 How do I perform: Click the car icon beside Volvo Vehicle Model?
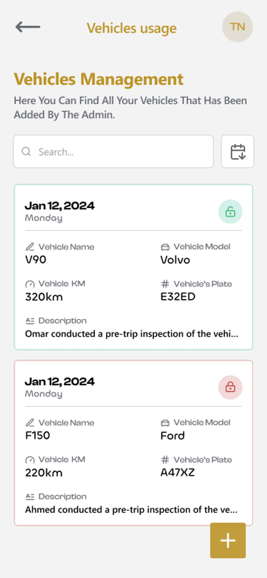coord(165,247)
